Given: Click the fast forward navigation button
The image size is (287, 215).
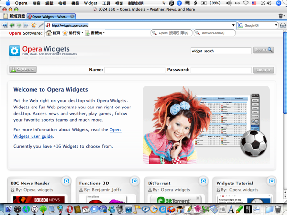Looking at the screenshot, I should click(x=26, y=25).
